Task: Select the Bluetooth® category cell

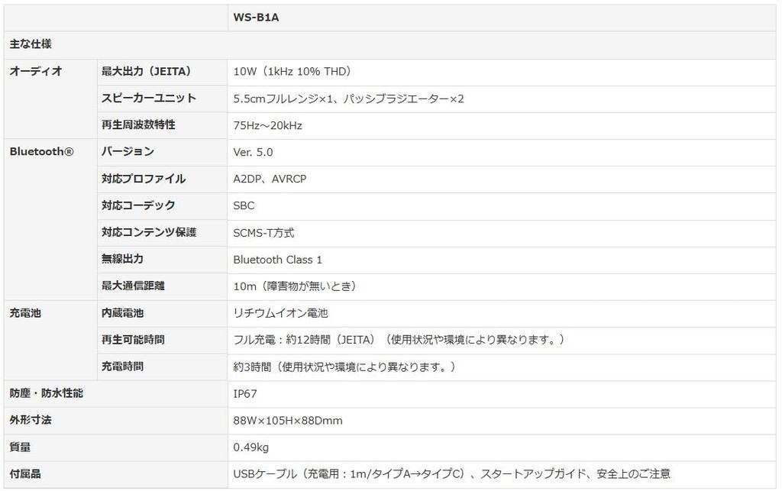Action: click(x=41, y=152)
